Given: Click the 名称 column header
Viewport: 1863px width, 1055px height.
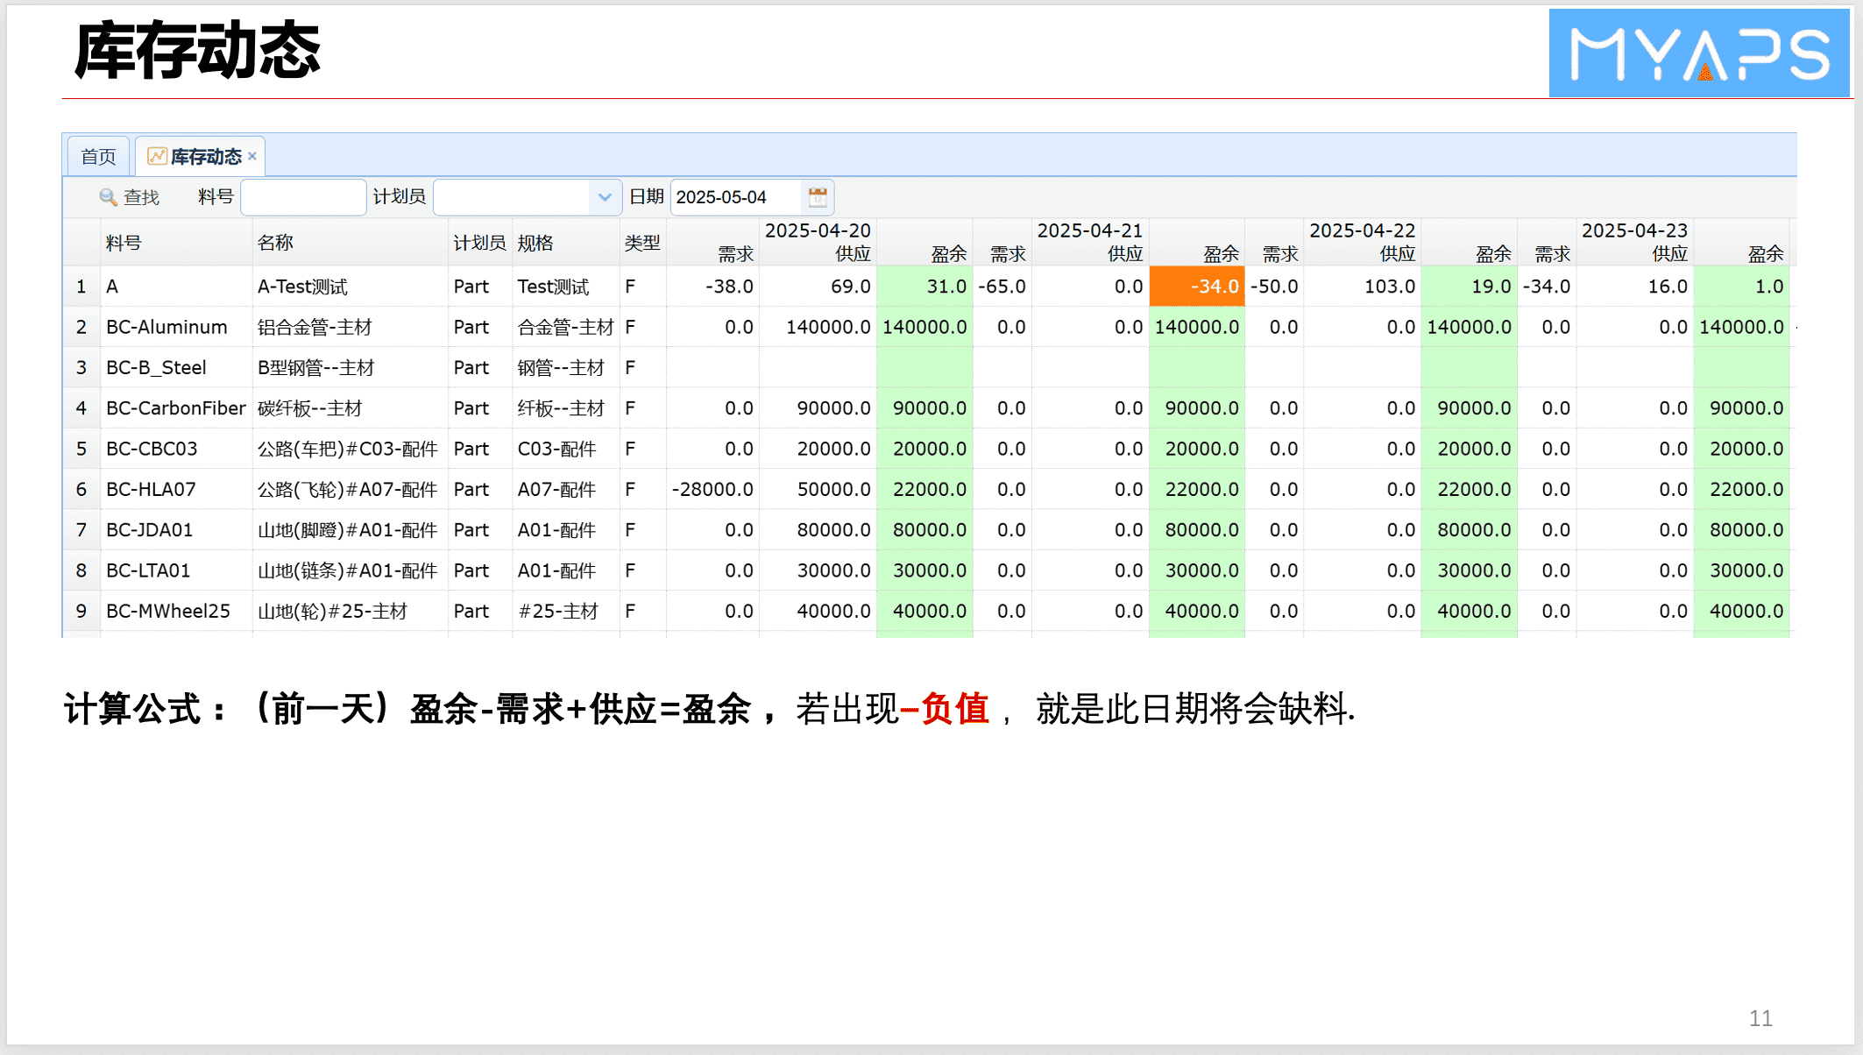Looking at the screenshot, I should coord(275,243).
